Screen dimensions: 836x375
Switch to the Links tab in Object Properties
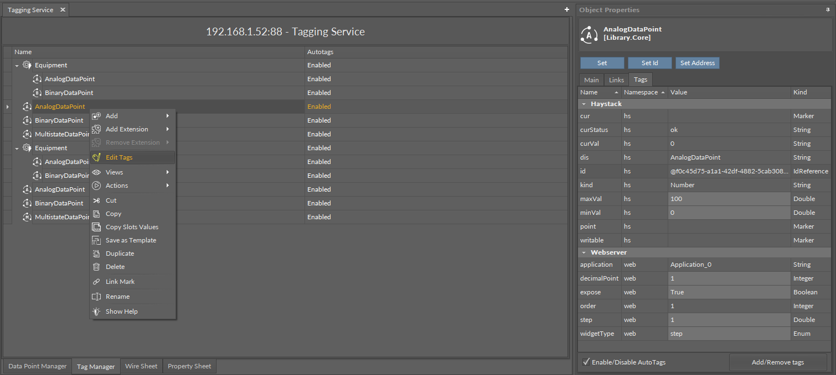[x=616, y=80]
